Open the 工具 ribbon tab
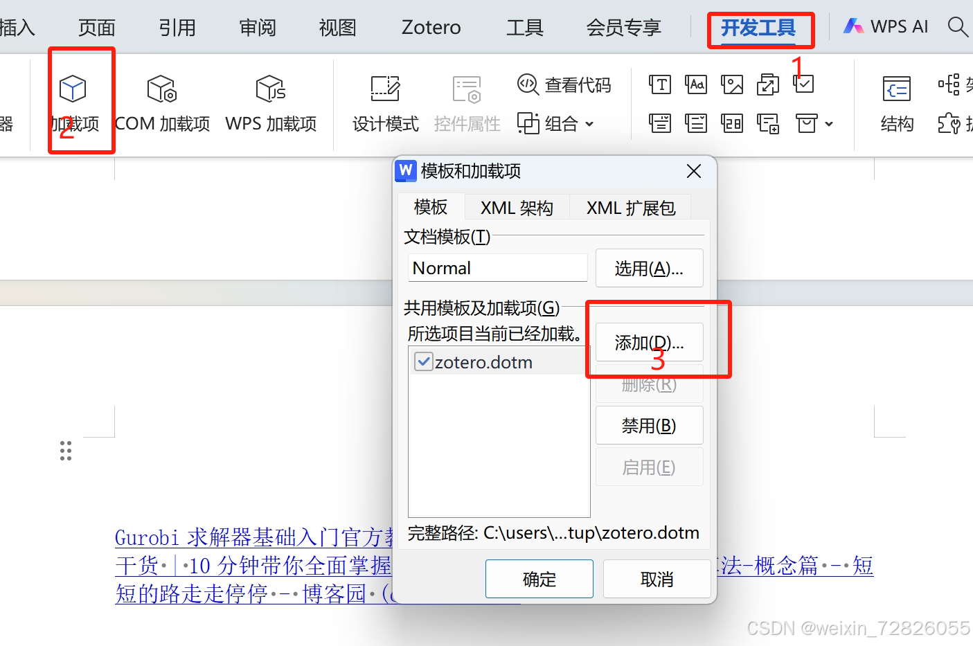 pos(525,28)
